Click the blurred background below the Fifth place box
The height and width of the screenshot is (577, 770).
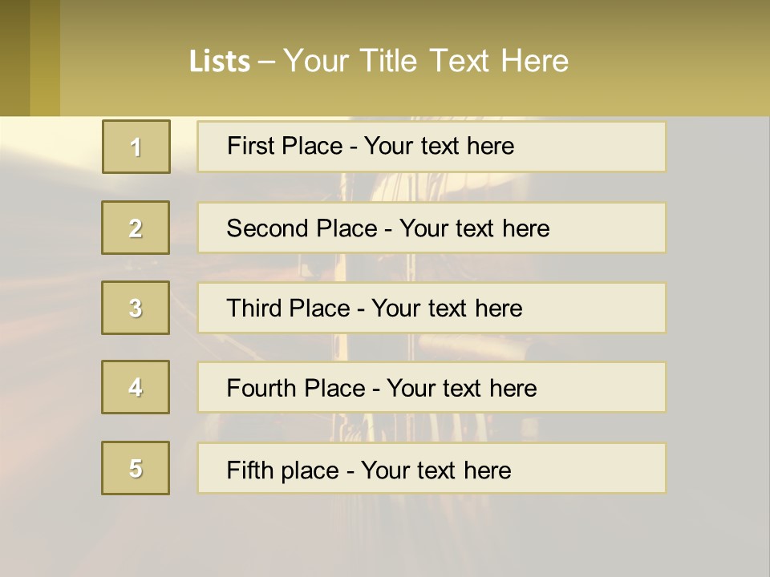coord(432,533)
